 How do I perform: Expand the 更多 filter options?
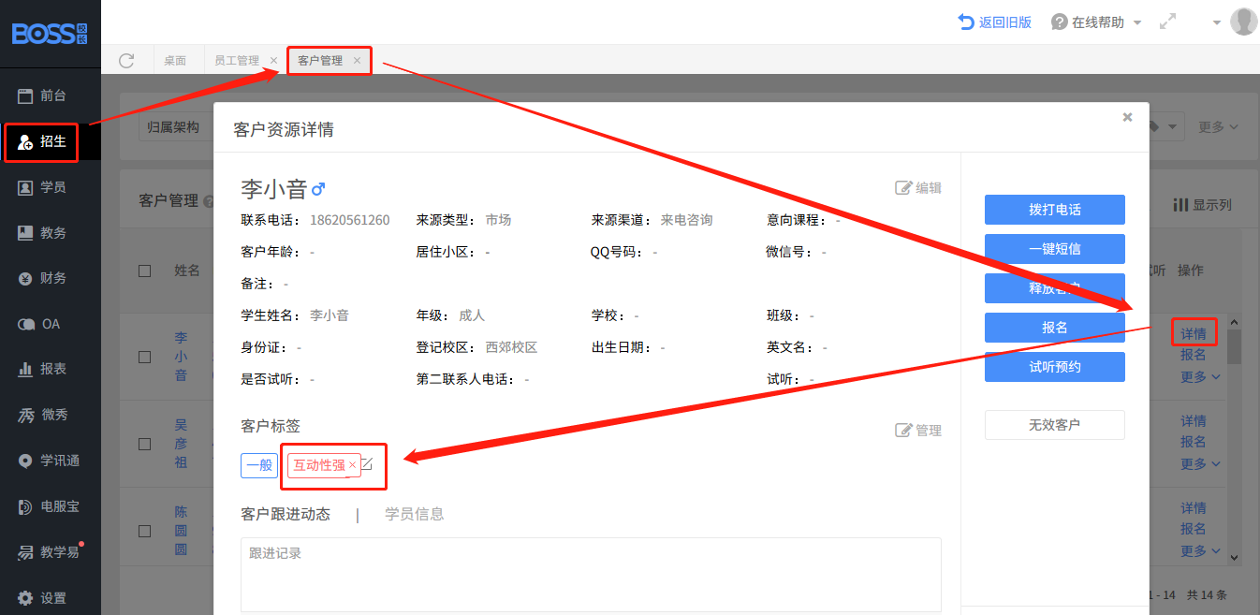[x=1219, y=127]
